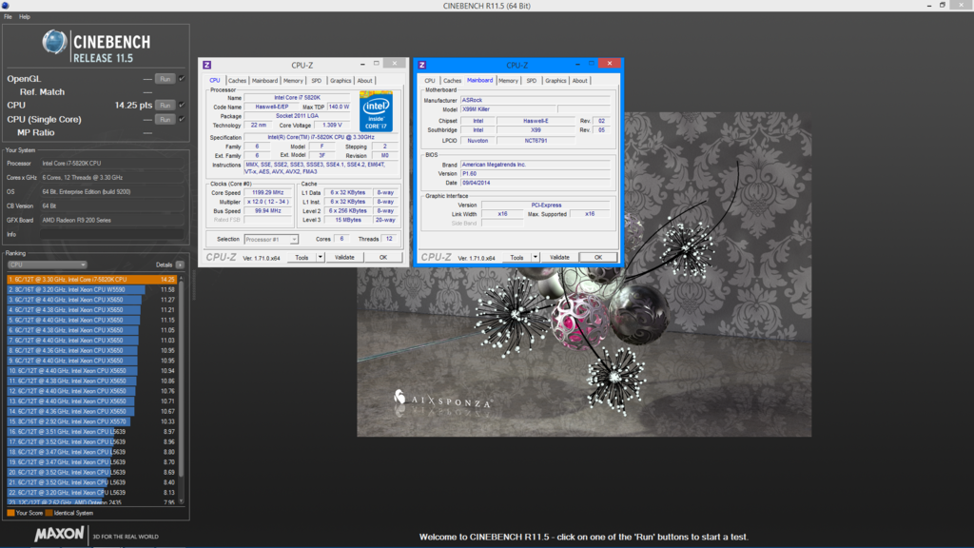Select ranking row 16 Xeon L5639 8.97

[92, 432]
